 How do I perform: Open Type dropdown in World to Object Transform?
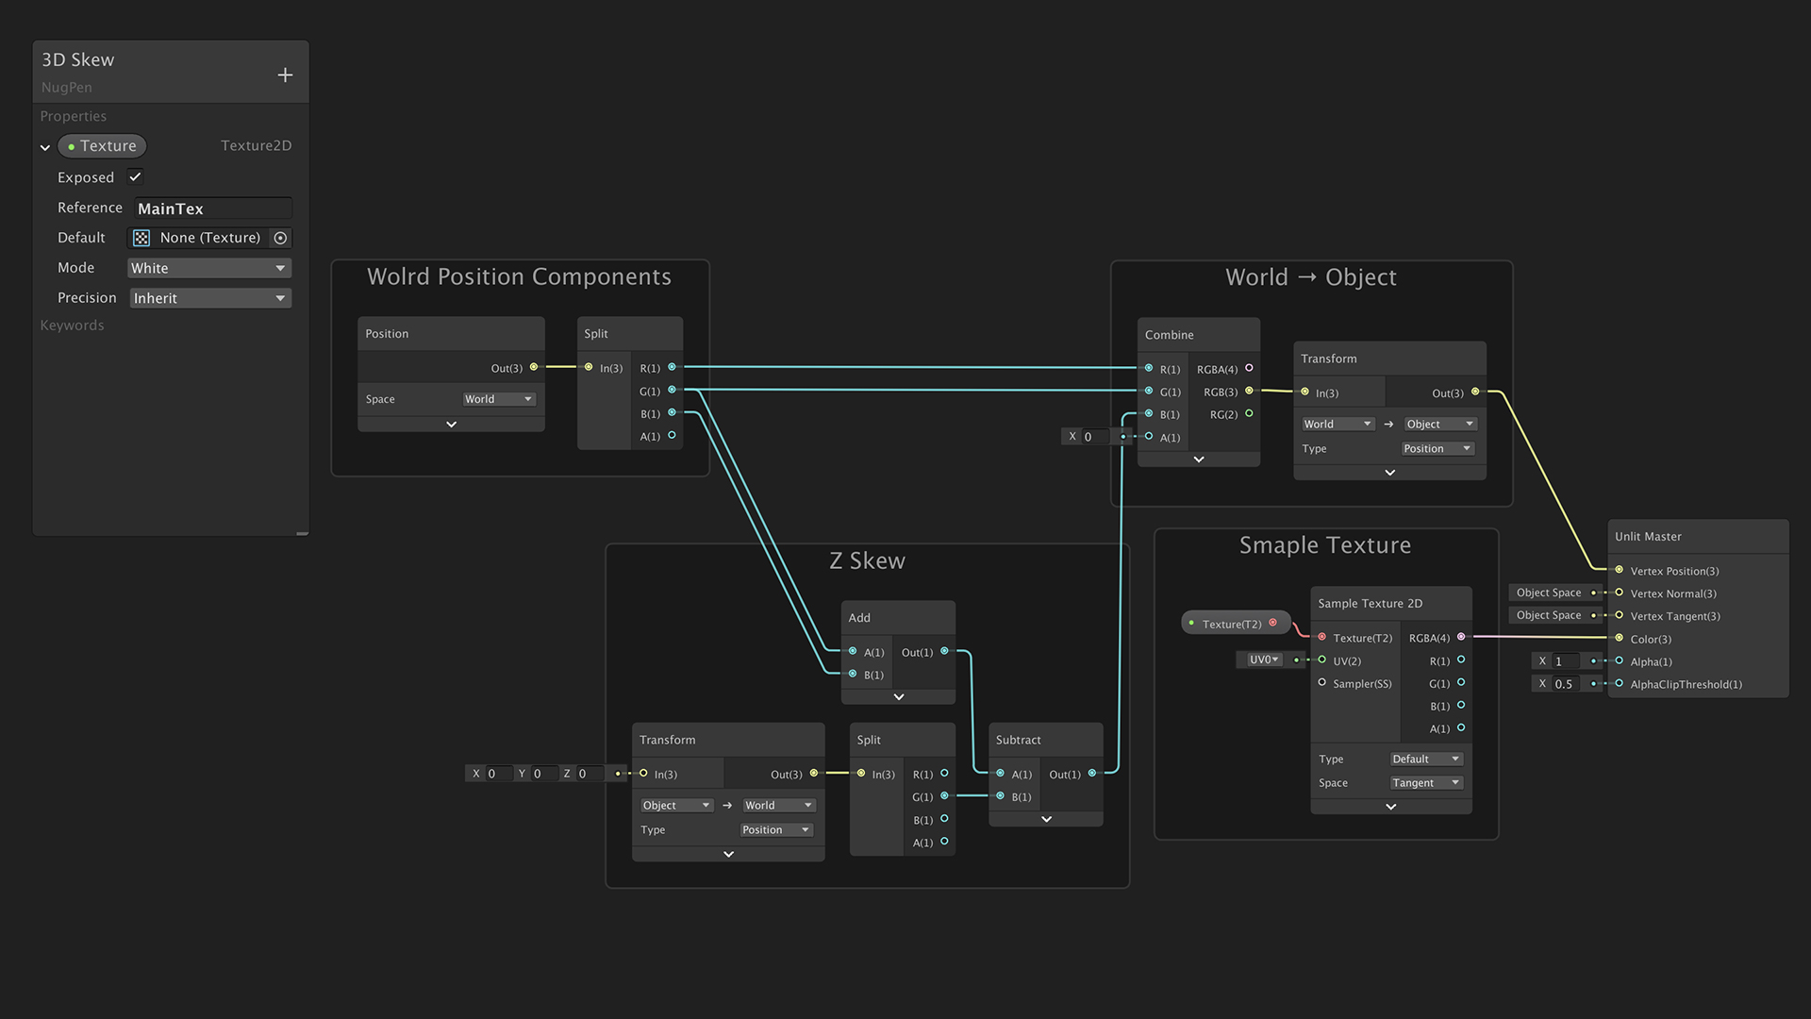[1437, 448]
